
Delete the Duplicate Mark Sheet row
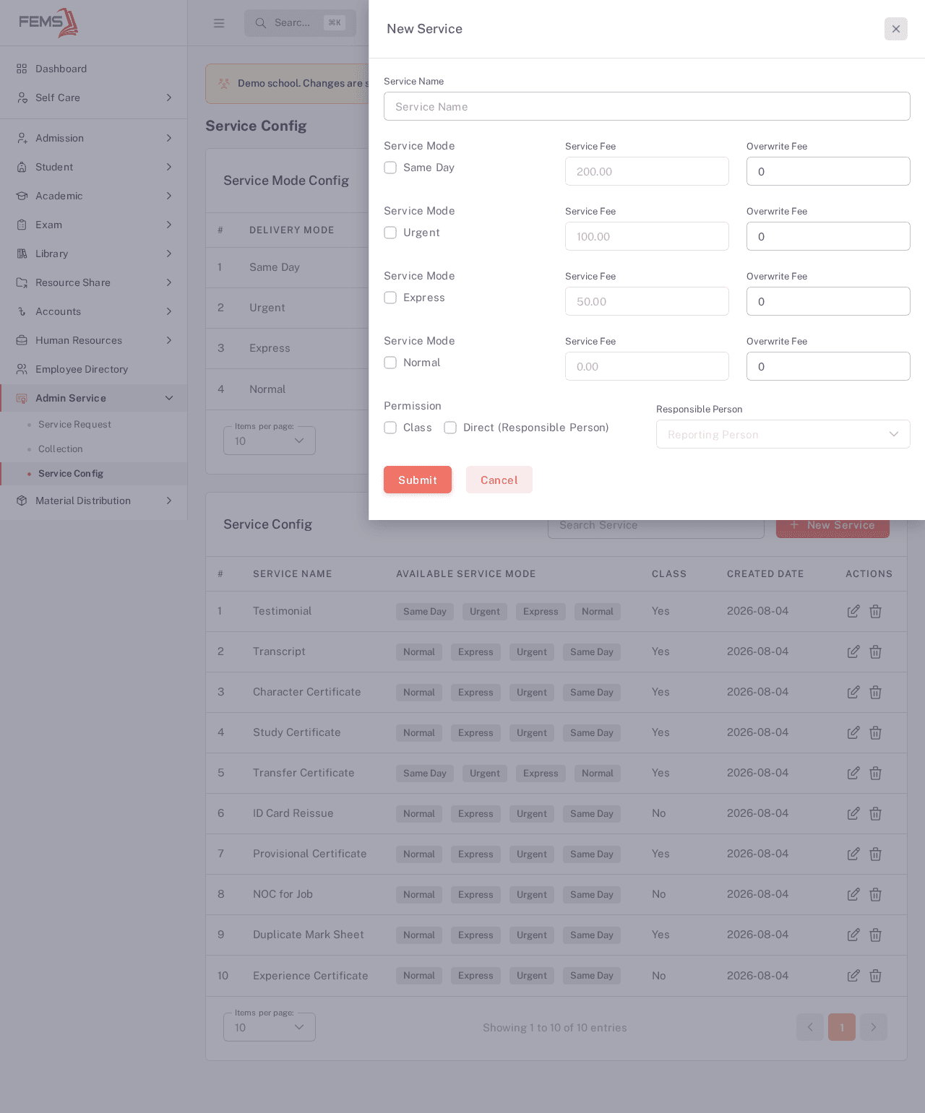point(875,935)
